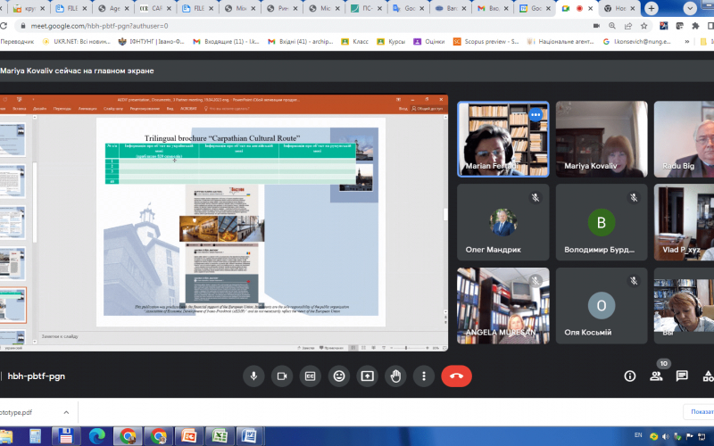This screenshot has width=714, height=446.
Task: Open the Scopus preview bookmark
Action: click(x=486, y=41)
